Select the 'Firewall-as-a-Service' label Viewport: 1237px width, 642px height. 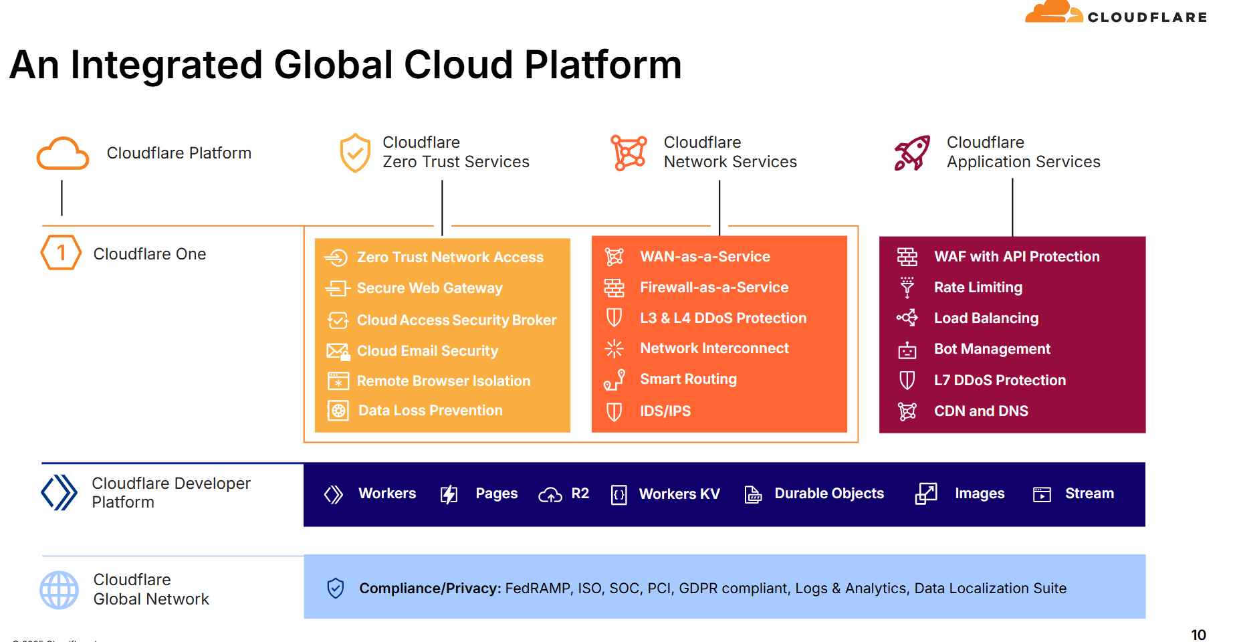coord(715,288)
